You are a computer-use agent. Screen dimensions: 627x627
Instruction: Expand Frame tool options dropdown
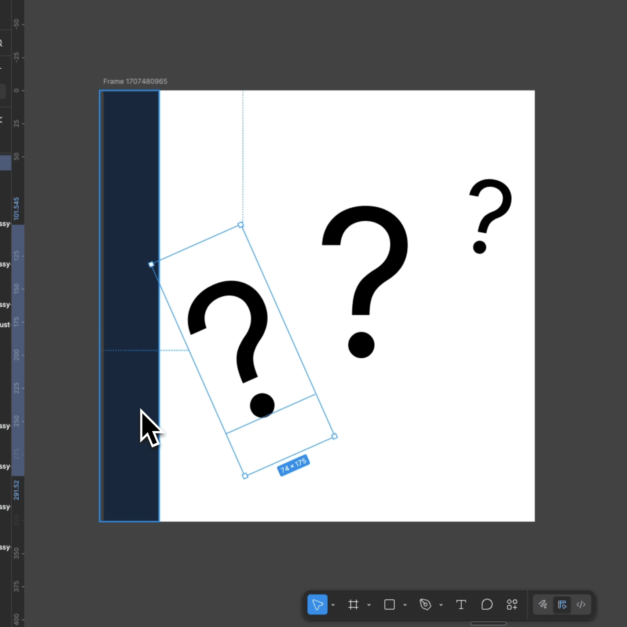(x=369, y=605)
